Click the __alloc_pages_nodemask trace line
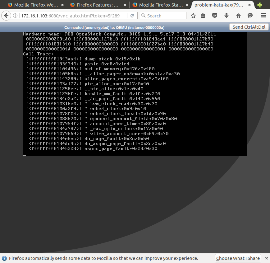 point(103,74)
